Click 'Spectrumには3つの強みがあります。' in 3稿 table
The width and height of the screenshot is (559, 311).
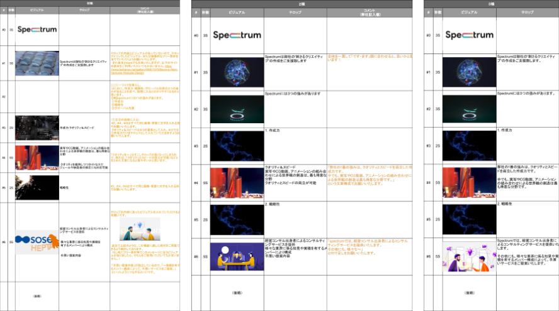526,93
